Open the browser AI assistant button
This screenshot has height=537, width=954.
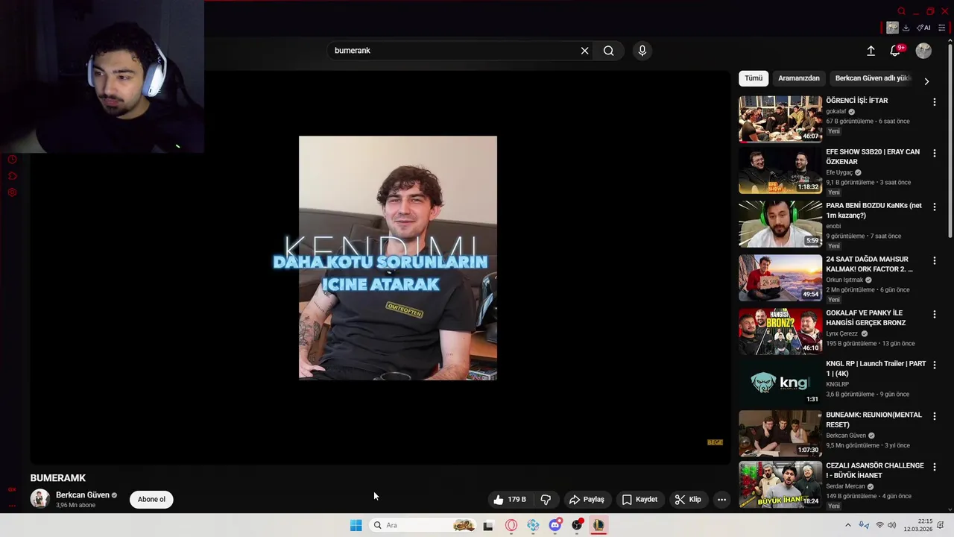(x=923, y=28)
